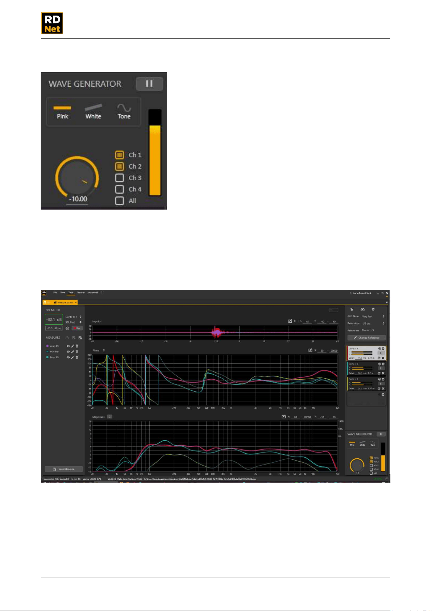Uncheck Ch 2 in the enlarged Wave Generator panel
Screen dimensions: 432x611
click(x=120, y=166)
